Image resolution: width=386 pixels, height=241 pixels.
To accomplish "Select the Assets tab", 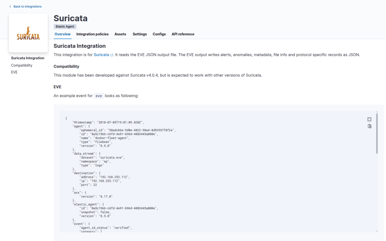I will (x=120, y=34).
